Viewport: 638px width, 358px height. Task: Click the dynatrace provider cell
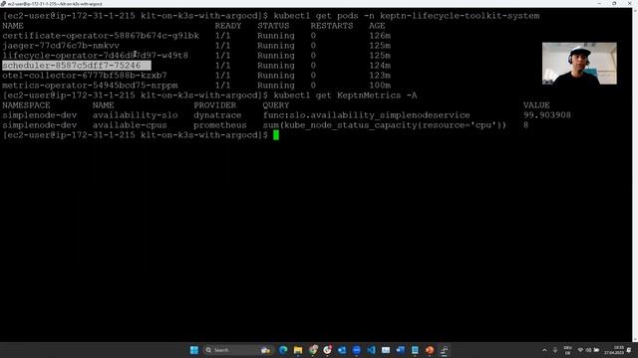[217, 115]
